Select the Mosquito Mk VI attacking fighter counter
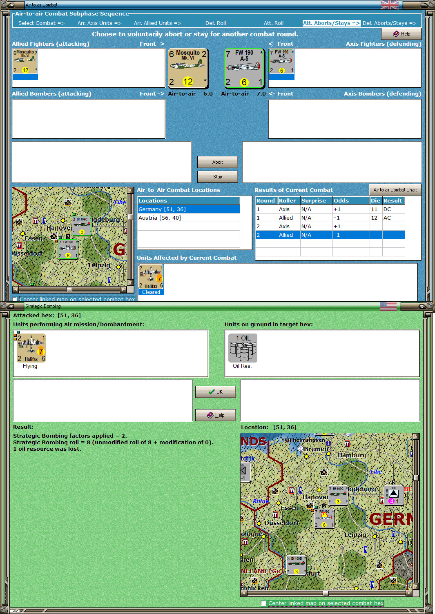 (x=187, y=68)
